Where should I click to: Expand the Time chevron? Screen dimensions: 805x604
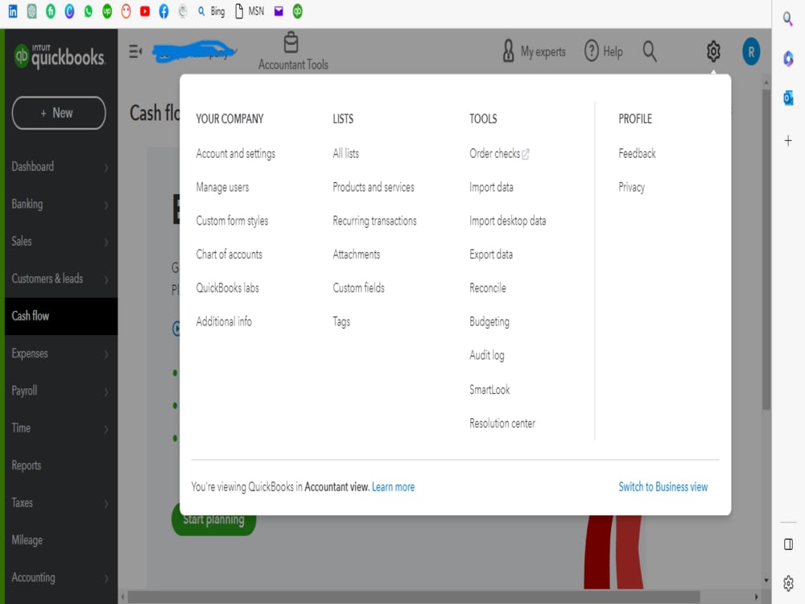click(x=106, y=429)
